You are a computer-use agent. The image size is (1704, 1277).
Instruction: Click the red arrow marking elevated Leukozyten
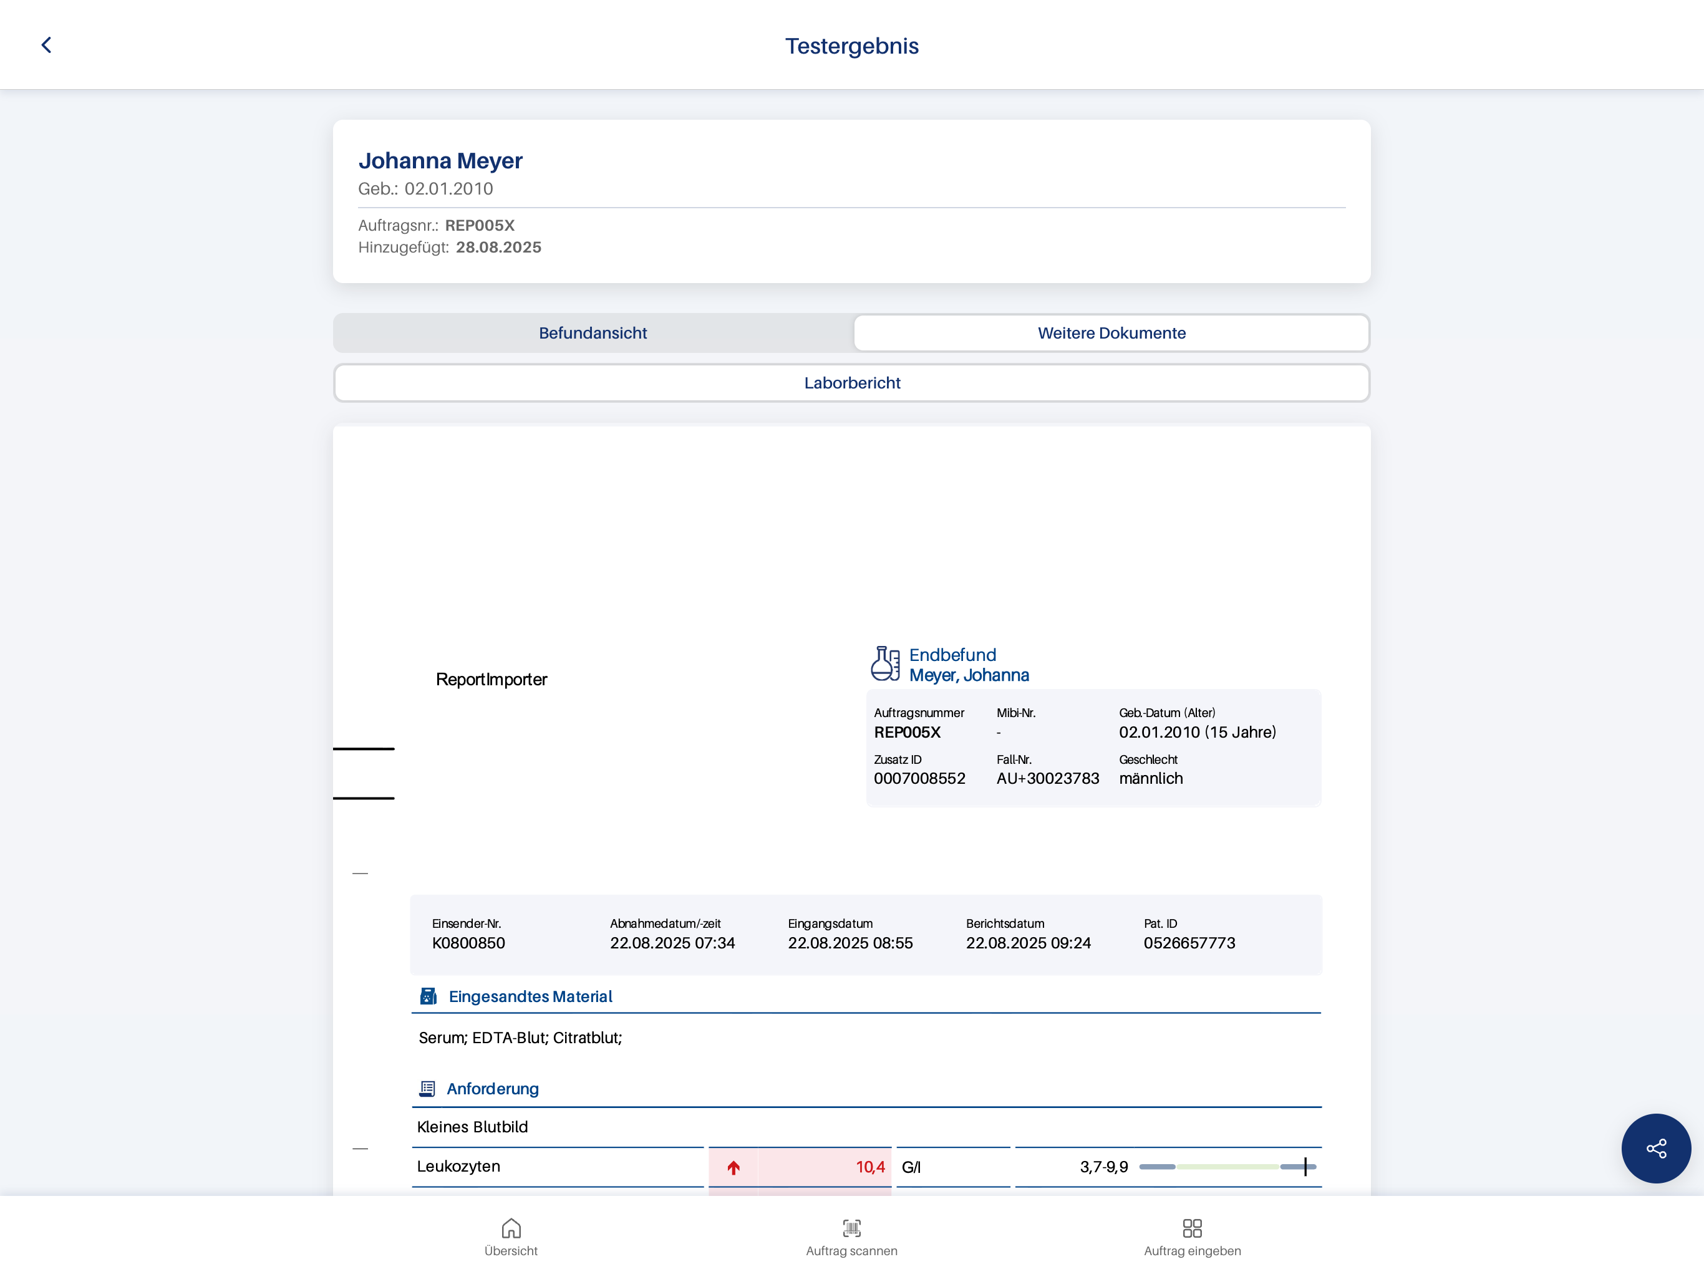tap(733, 1167)
